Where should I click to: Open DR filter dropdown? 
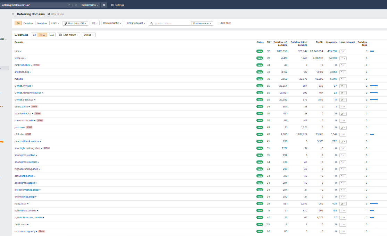[94, 23]
